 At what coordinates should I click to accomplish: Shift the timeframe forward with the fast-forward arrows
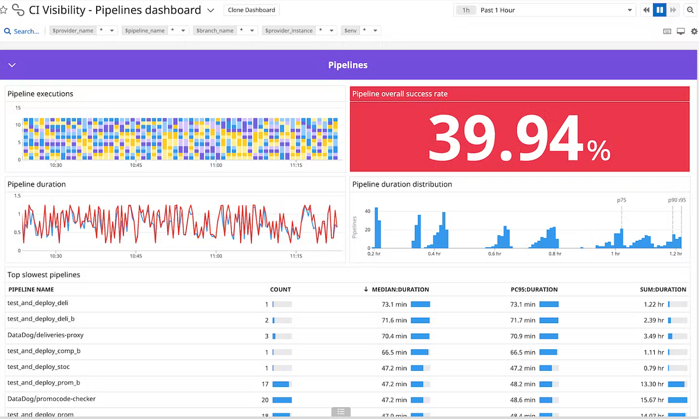[x=674, y=10]
